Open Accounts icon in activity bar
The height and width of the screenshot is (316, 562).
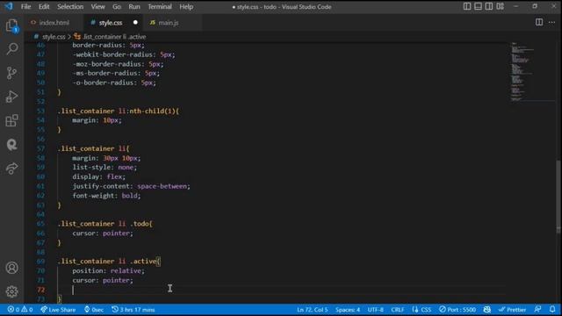coord(11,268)
